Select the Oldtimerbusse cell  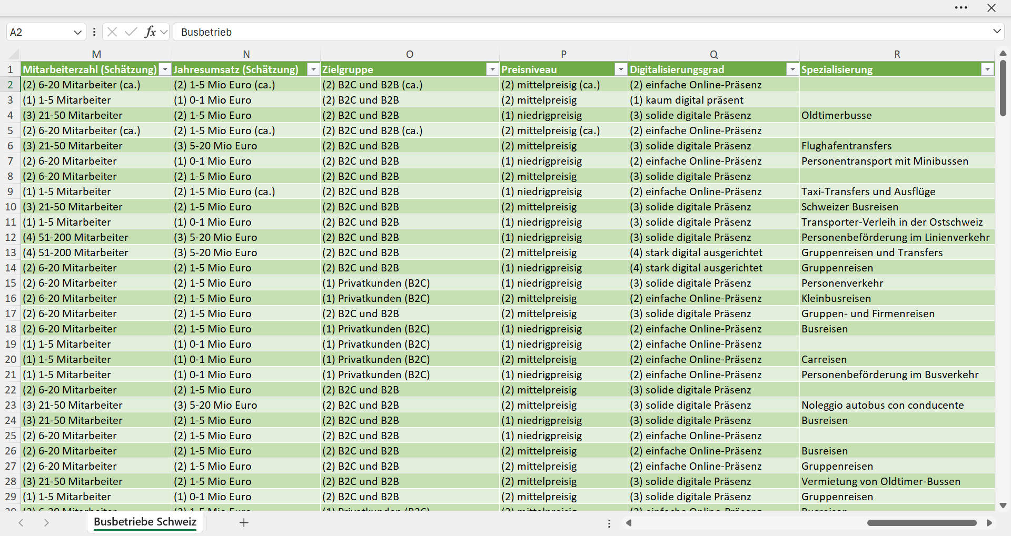click(x=897, y=115)
